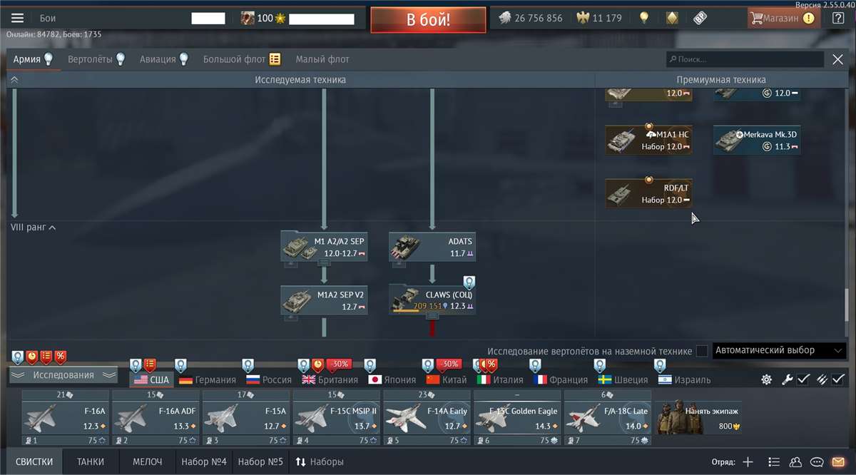Open the list icon in bottom bar

[774, 462]
